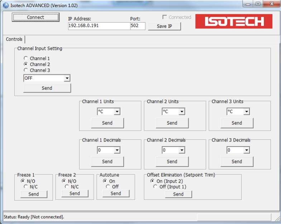Open the Channel 2 Decimals dropdown
281x224 pixels.
click(x=173, y=150)
